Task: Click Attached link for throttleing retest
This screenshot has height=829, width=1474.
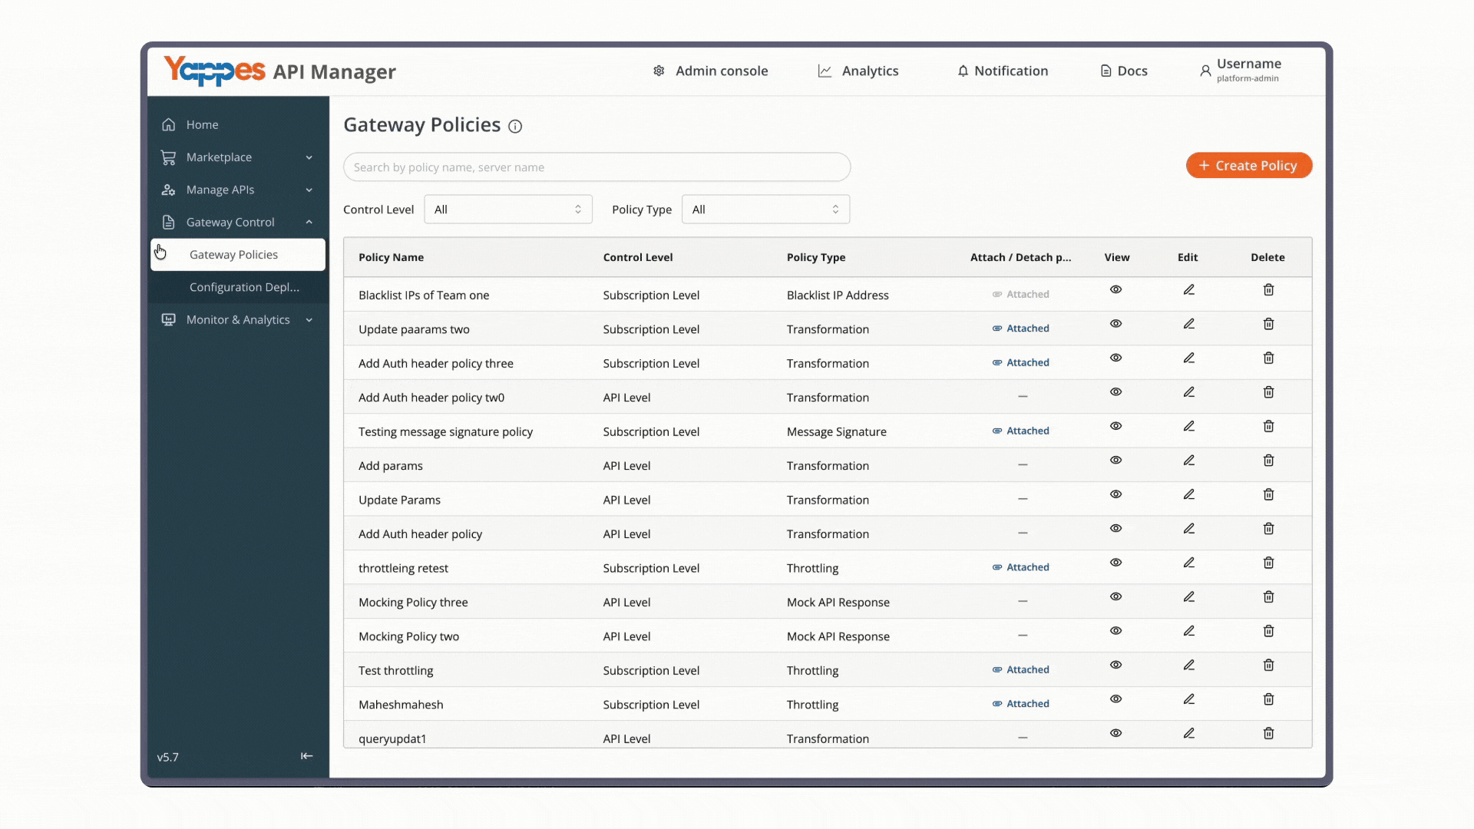Action: (1020, 567)
